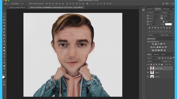The image size is (177, 99).
Task: Open the Adjustments panel flyout menu
Action: (x=173, y=38)
